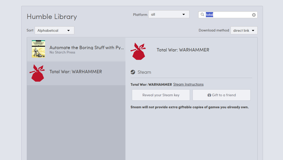Open the Steam Instructions link

(188, 84)
